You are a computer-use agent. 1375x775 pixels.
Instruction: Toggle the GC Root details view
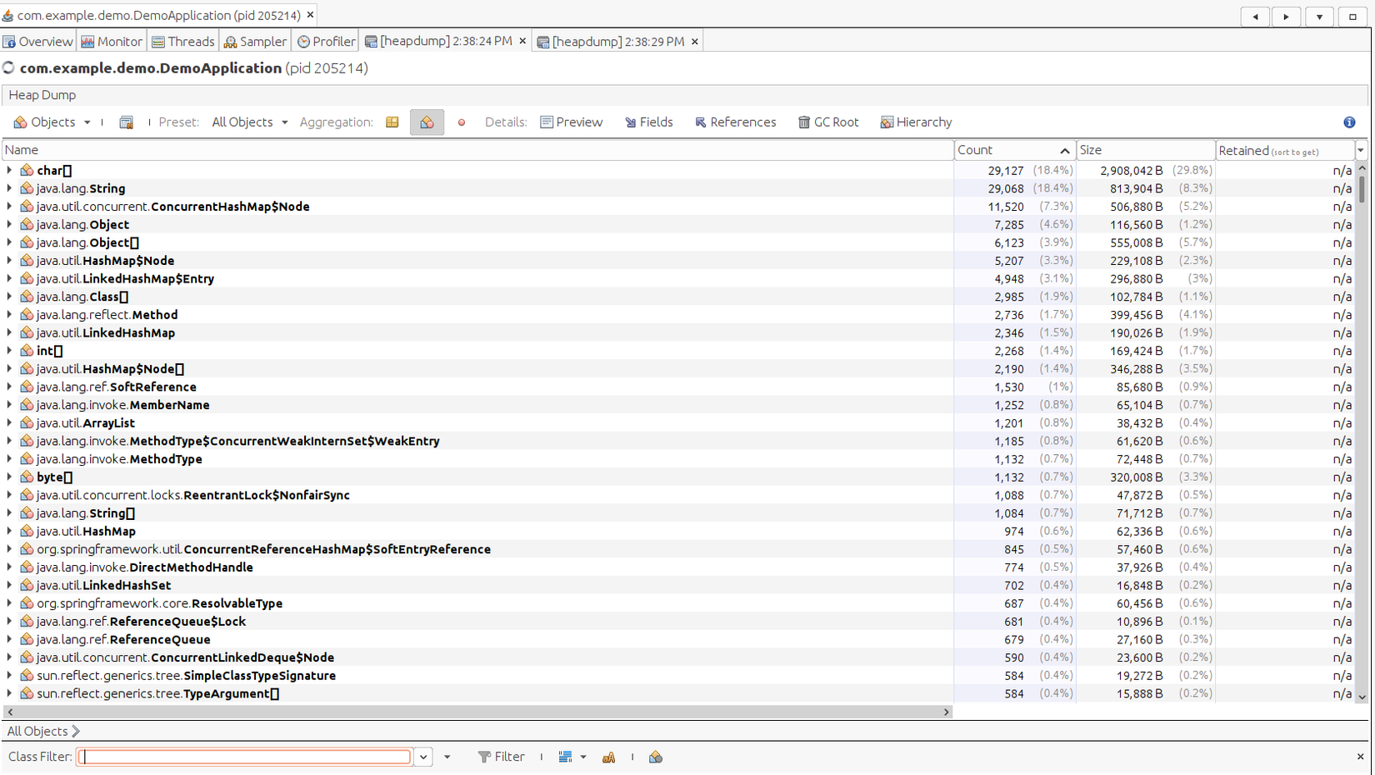click(828, 122)
